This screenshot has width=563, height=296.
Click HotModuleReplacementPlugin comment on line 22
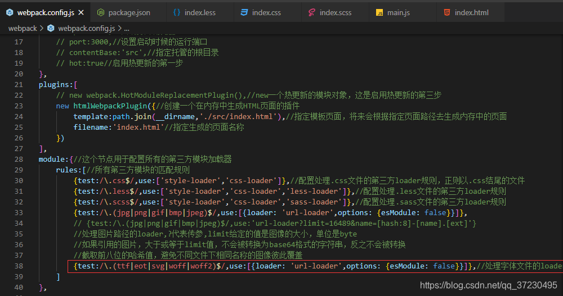[248, 95]
